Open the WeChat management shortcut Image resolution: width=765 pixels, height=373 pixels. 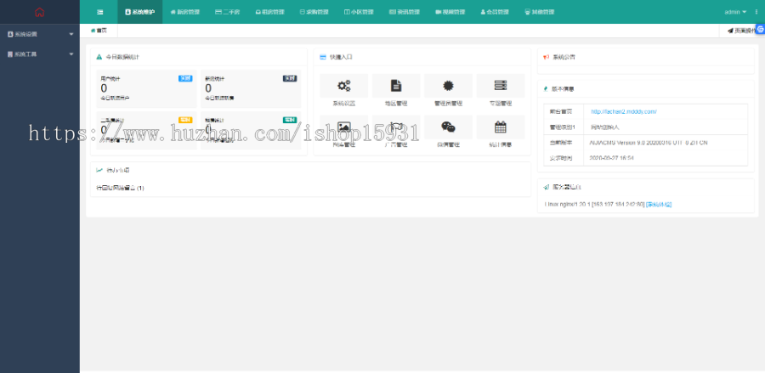click(448, 127)
